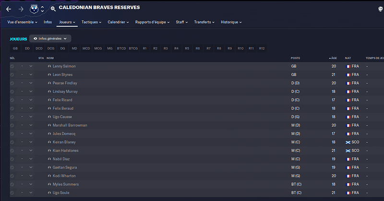Expand the position dropdown for Kodi Wharton
Screen dimensions: 384x201
31,176
